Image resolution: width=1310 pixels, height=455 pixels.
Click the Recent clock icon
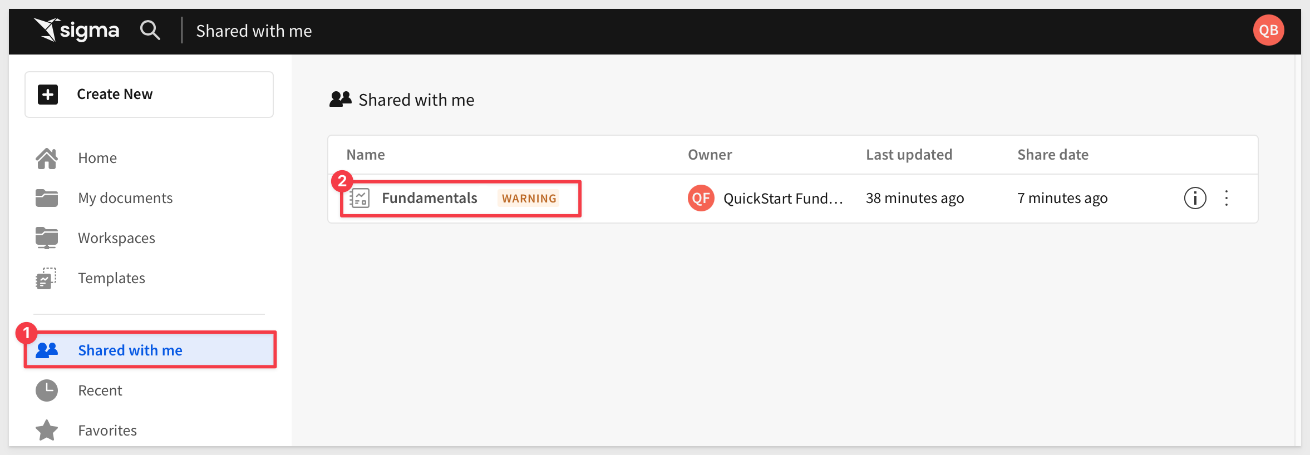pyautogui.click(x=47, y=390)
